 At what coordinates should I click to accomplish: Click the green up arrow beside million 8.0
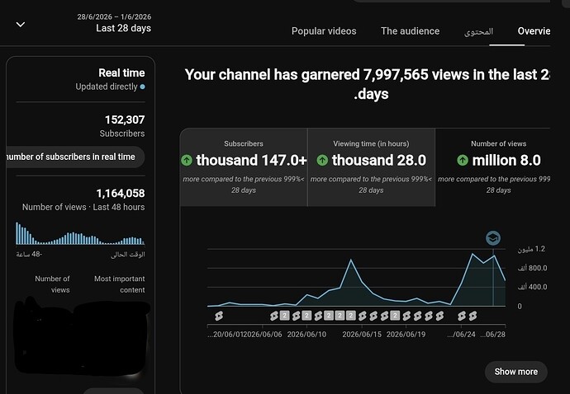(x=463, y=160)
